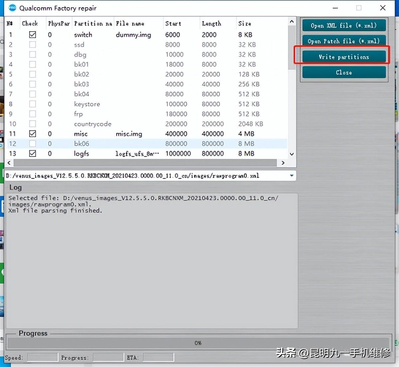Uncheck the switch partition checkbox
This screenshot has width=399, height=367.
point(33,35)
